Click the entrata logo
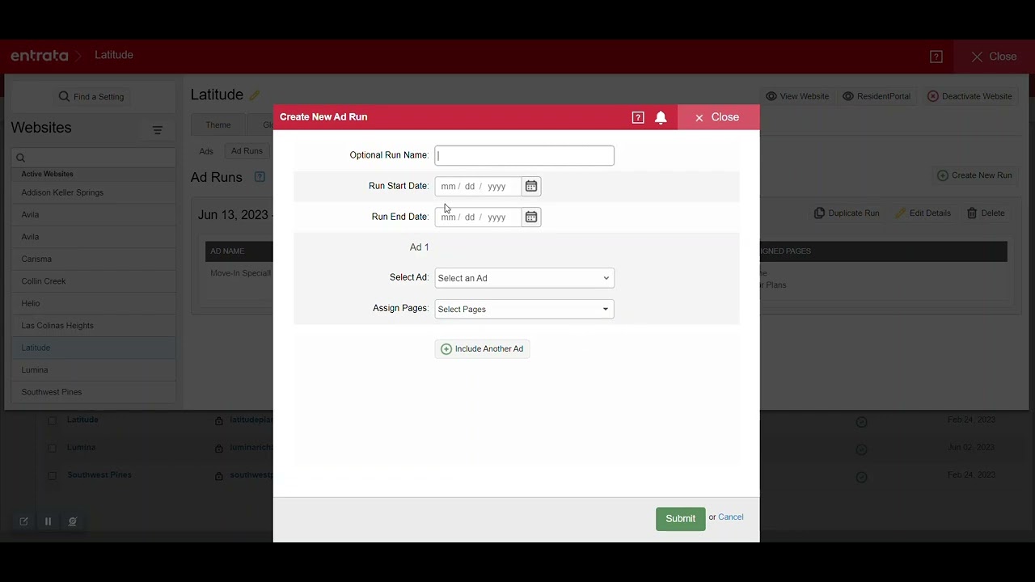The width and height of the screenshot is (1035, 582). pyautogui.click(x=40, y=56)
